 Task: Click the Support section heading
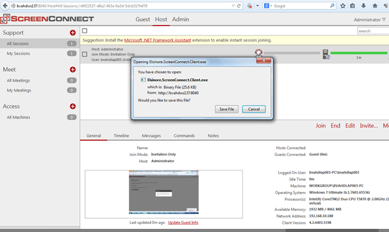pos(13,32)
